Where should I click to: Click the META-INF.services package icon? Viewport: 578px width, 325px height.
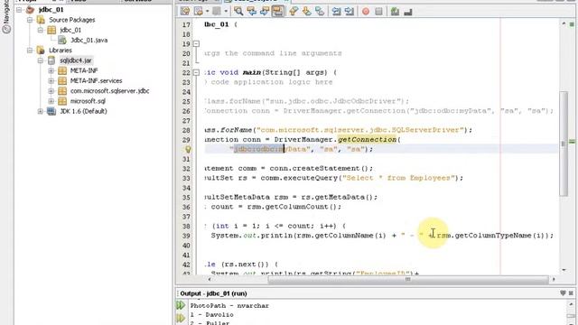[62, 80]
